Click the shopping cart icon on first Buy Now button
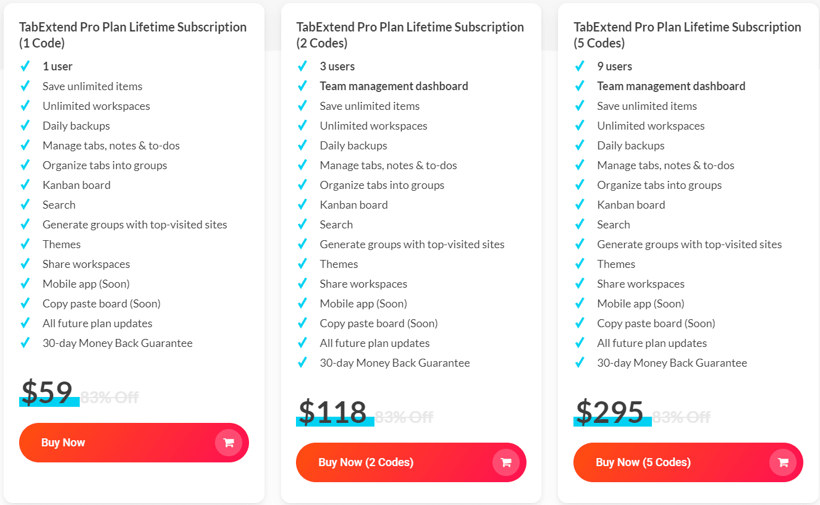This screenshot has width=820, height=505. click(x=228, y=442)
